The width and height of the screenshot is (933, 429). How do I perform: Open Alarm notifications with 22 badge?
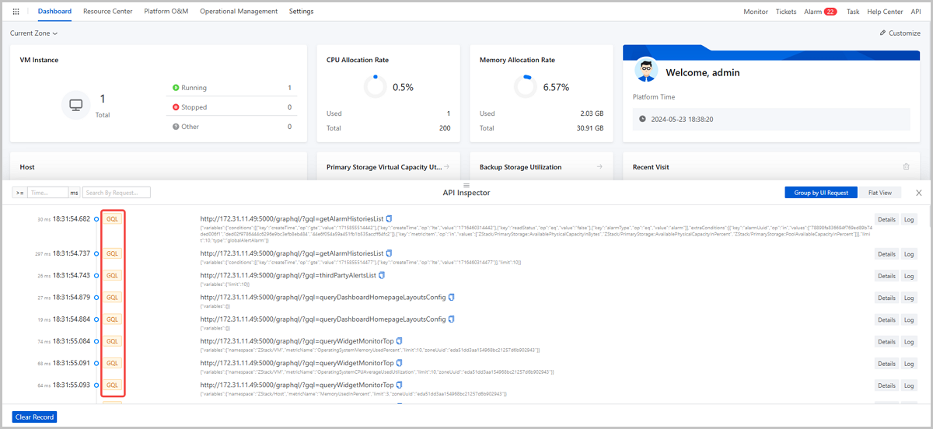(819, 12)
